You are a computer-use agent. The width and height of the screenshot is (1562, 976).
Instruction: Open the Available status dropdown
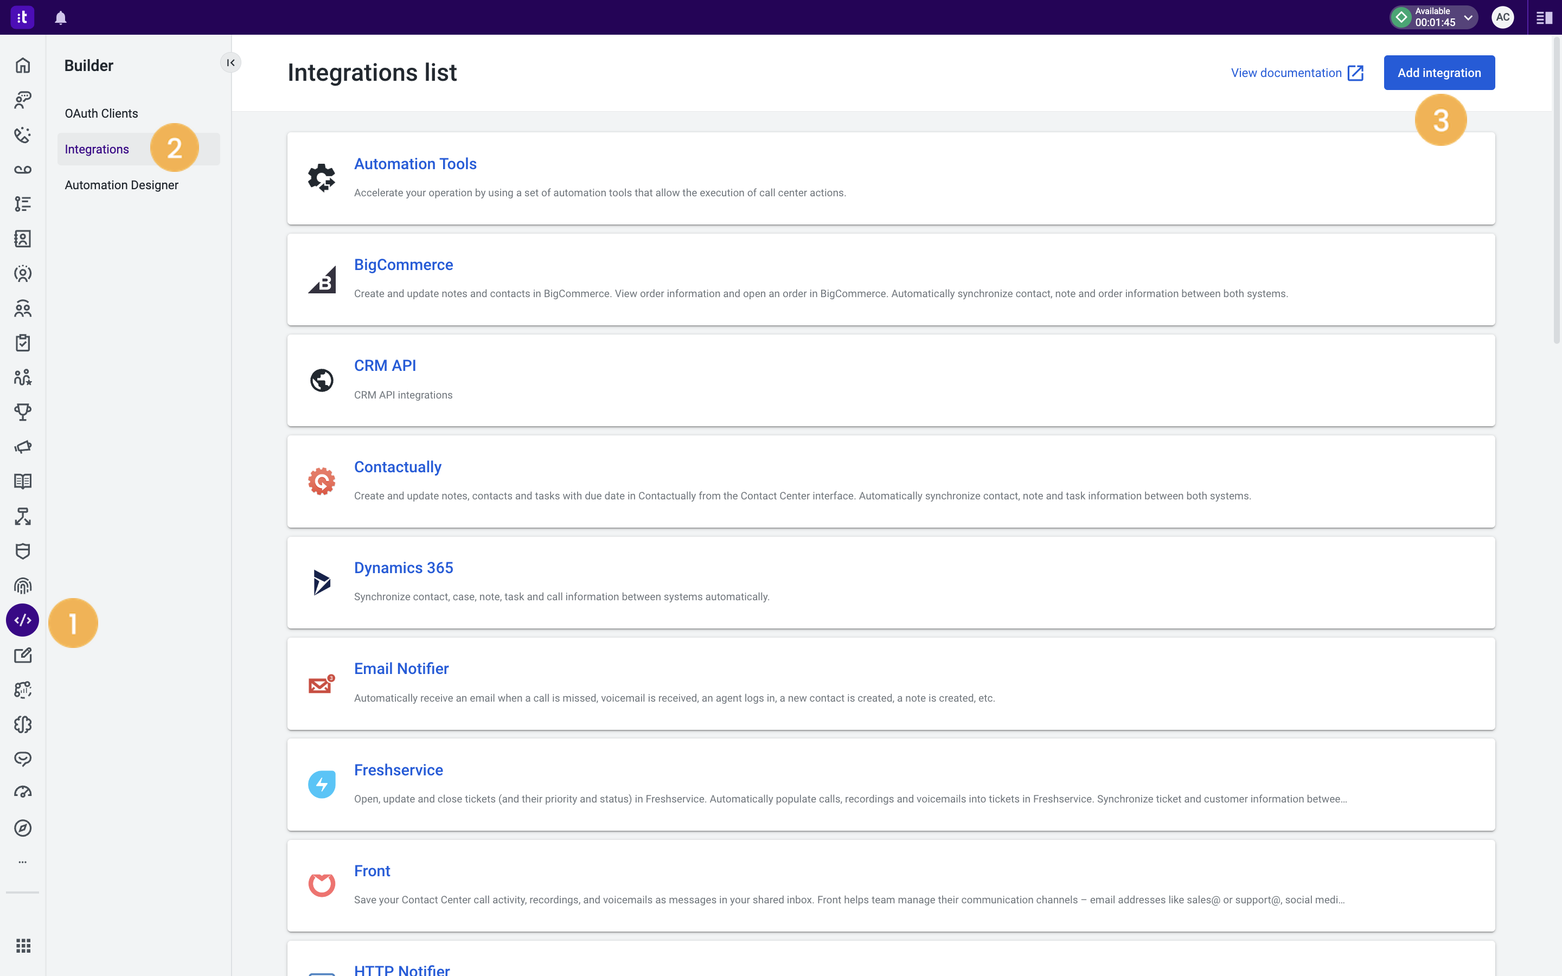pos(1433,17)
